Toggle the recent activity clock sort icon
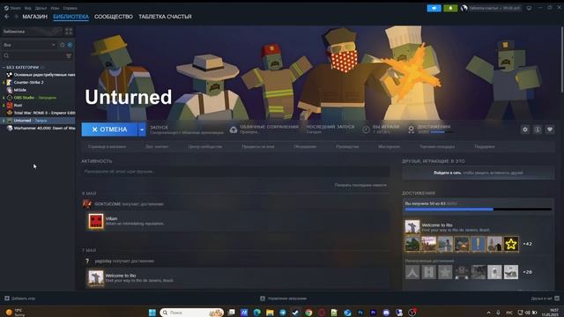This screenshot has height=317, width=564. 63,45
